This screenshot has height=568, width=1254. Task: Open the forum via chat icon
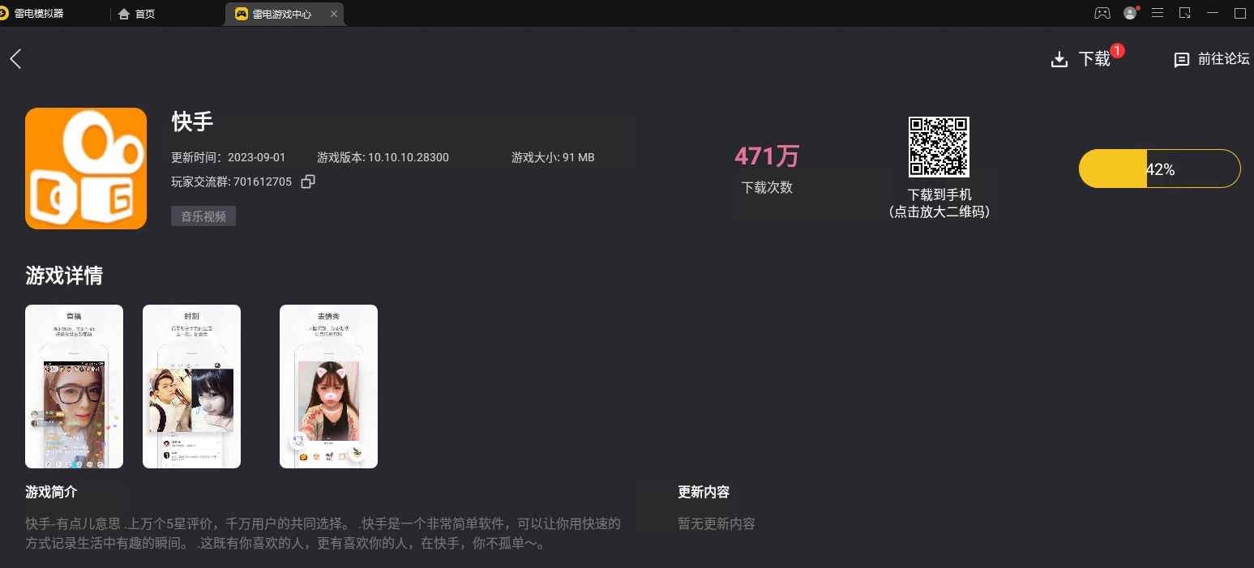click(x=1182, y=60)
